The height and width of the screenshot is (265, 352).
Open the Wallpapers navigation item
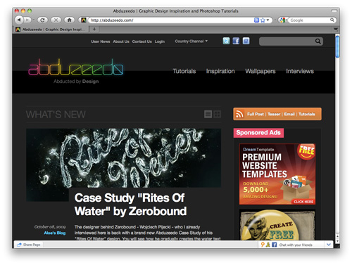coord(260,71)
